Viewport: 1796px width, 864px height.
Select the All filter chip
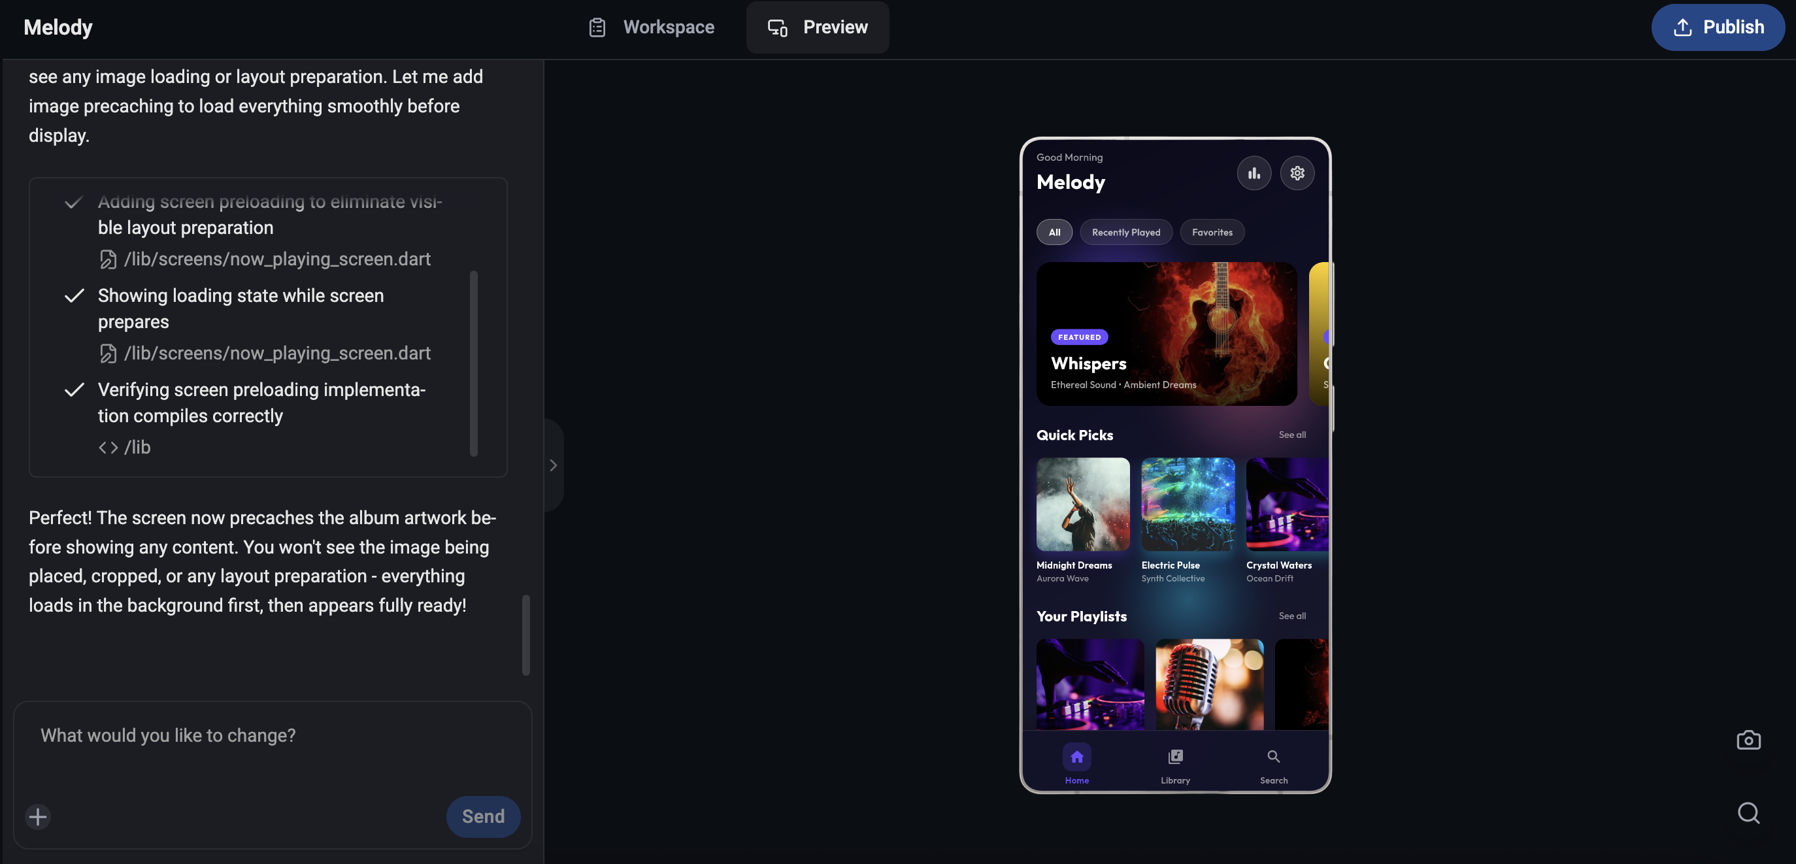[x=1054, y=232]
